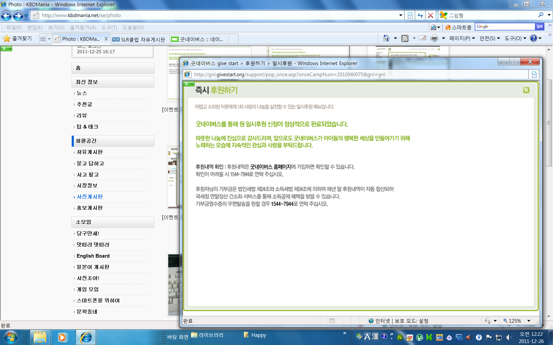Screen dimensions: 553x345
Task: Click the RSS feeds icon
Action: tap(405, 38)
